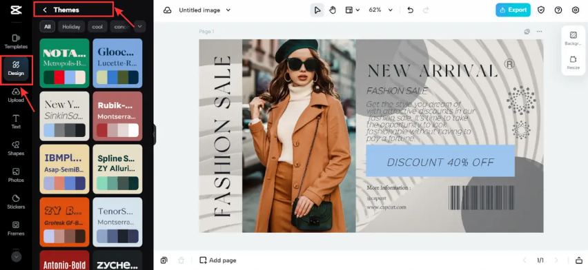This screenshot has width=588, height=270.
Task: Click Add page button
Action: [x=218, y=260]
